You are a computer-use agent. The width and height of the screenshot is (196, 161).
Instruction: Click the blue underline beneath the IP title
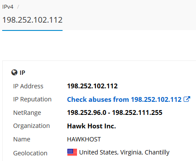(x=32, y=30)
